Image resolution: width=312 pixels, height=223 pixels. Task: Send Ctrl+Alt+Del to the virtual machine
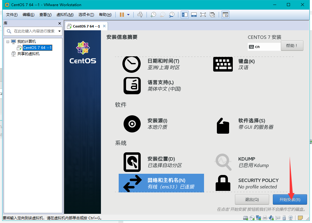[140, 15]
